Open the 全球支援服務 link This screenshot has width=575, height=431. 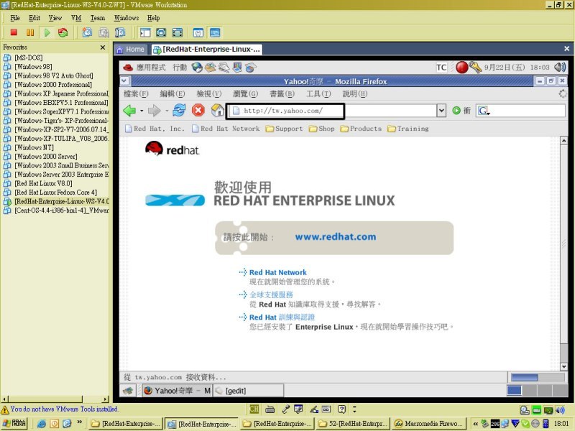[271, 295]
